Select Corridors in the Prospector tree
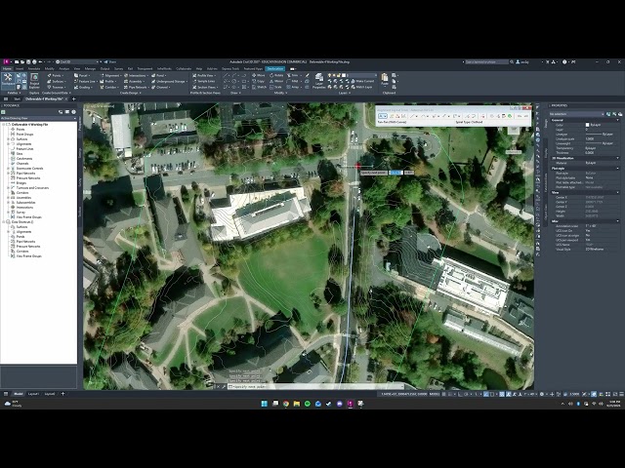Viewport: 625px width, 468px height. (x=22, y=193)
